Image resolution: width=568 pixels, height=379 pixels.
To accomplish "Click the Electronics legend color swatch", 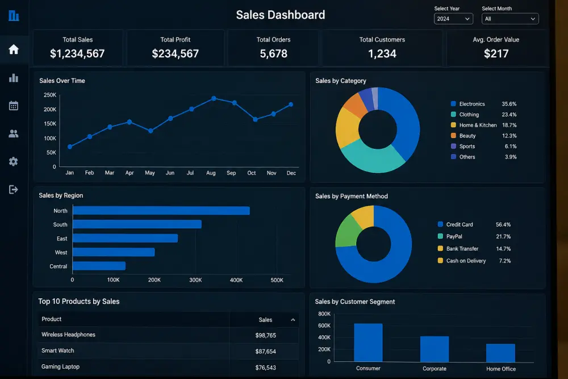I will [453, 103].
